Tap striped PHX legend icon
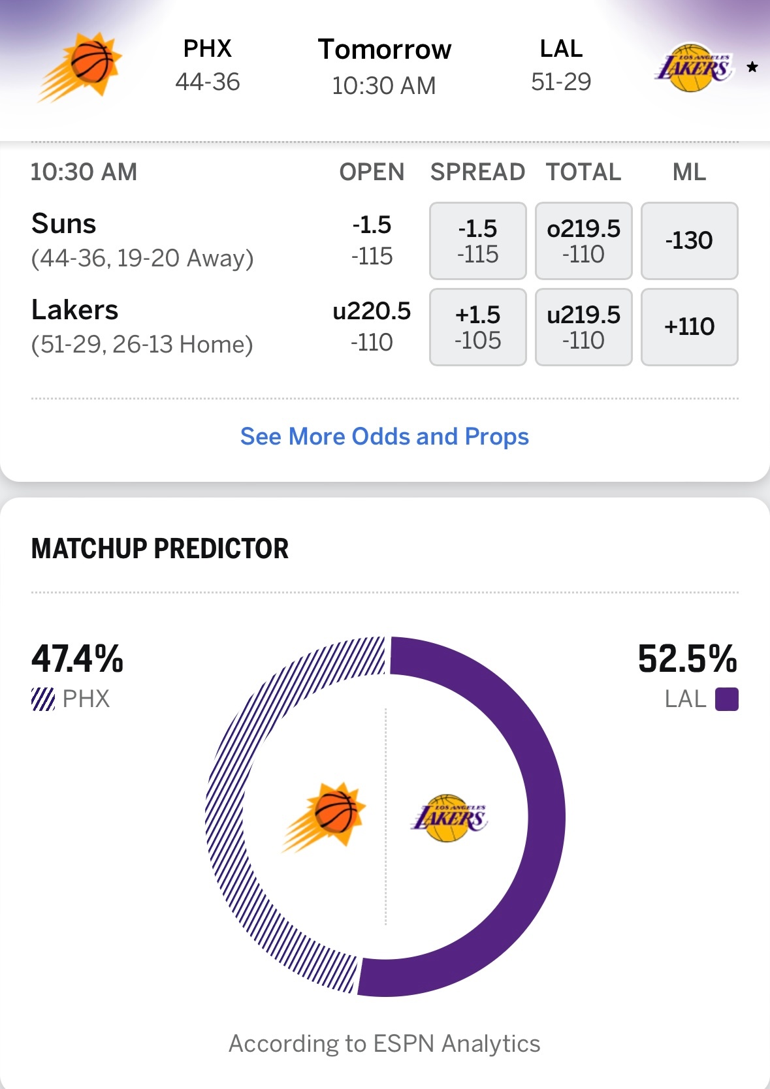Image resolution: width=770 pixels, height=1089 pixels. 43,699
